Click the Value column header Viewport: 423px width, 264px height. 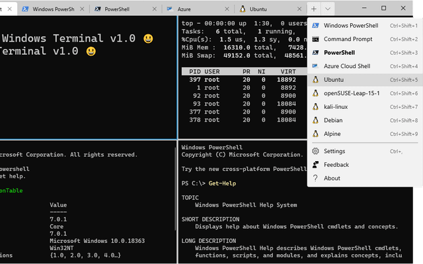tap(58, 205)
